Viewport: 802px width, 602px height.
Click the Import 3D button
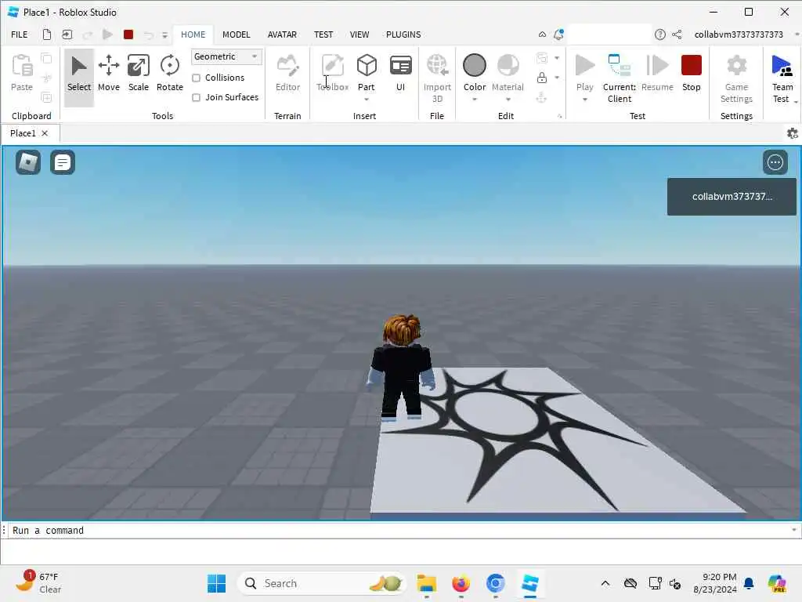(437, 78)
